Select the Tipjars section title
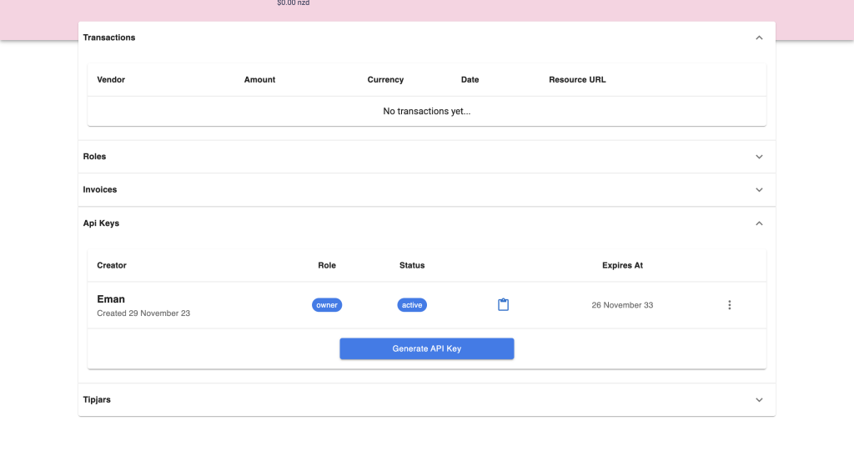 point(97,400)
